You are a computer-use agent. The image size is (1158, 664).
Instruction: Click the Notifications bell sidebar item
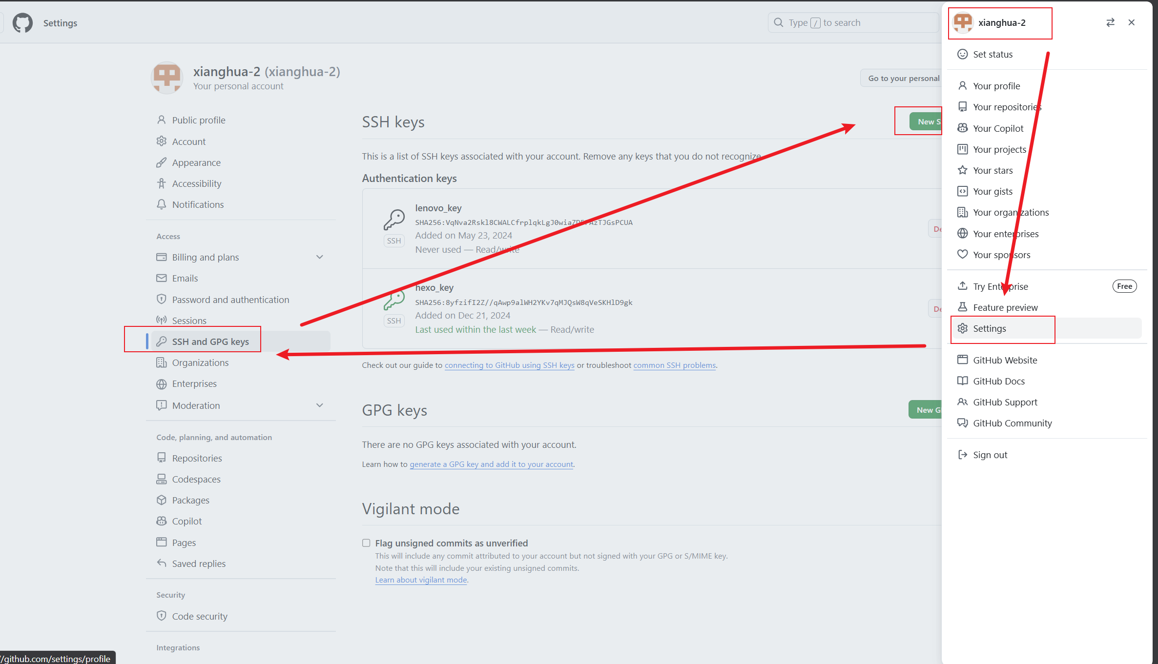tap(198, 204)
